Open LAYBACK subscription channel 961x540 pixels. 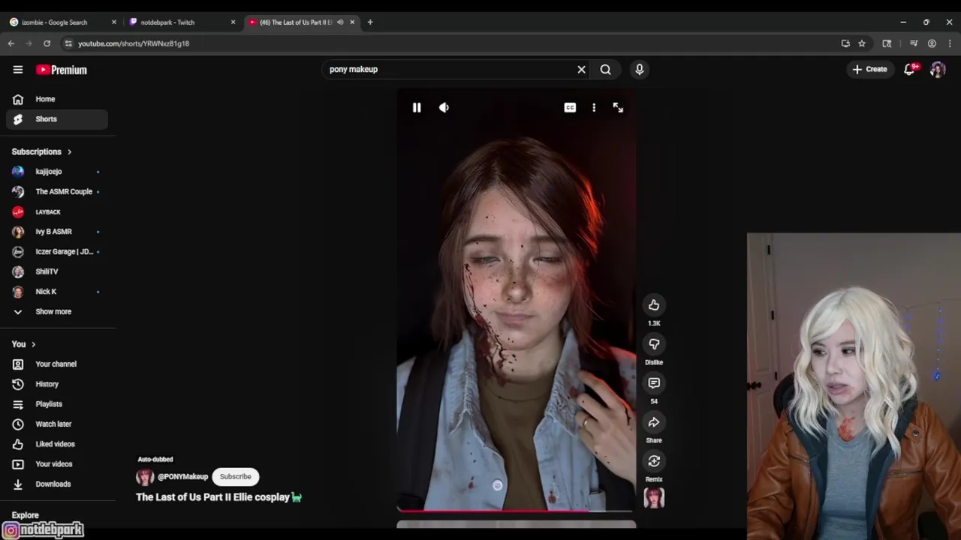pyautogui.click(x=57, y=211)
